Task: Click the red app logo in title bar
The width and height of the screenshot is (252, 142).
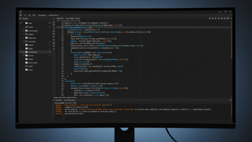Action: (21, 12)
